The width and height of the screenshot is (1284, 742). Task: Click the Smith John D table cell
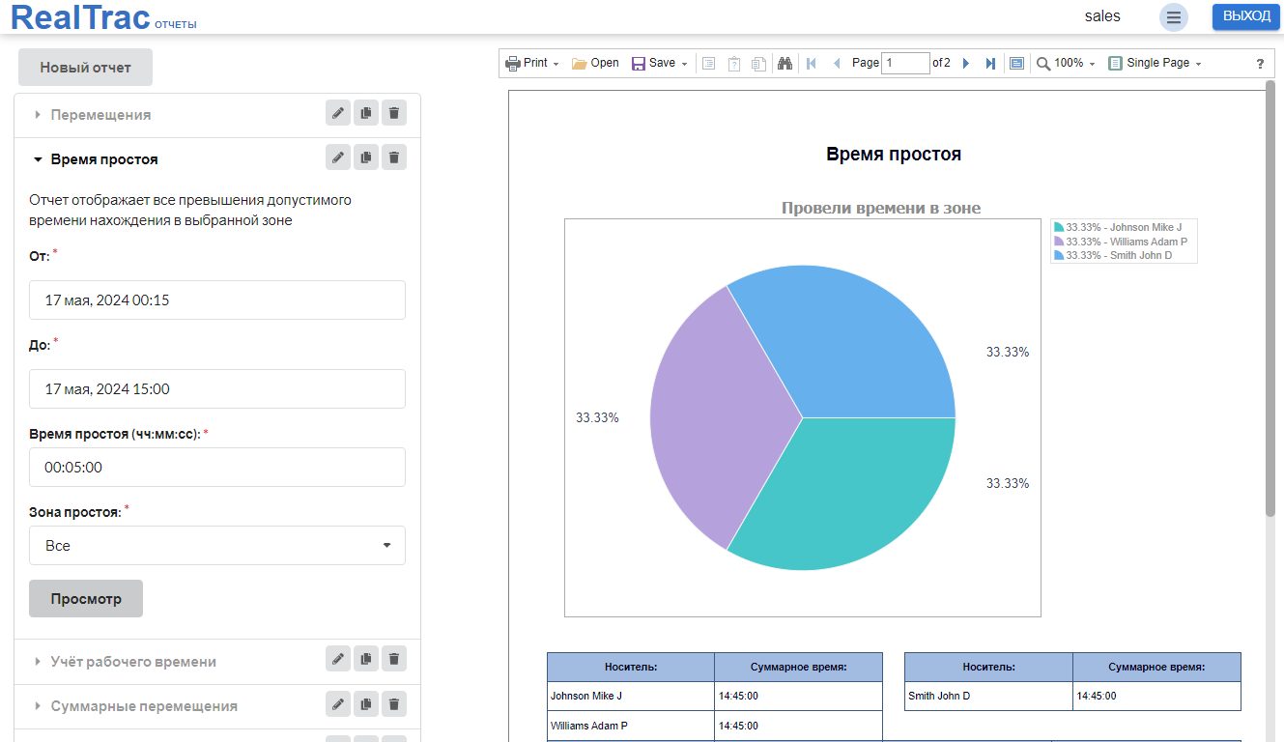click(988, 696)
